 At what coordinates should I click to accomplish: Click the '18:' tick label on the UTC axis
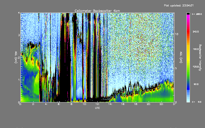(136, 104)
